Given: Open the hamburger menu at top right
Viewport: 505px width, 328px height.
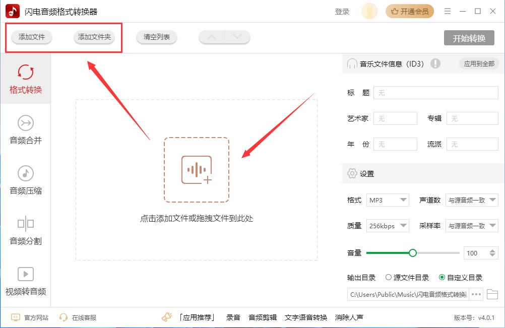Looking at the screenshot, I should click(447, 11).
